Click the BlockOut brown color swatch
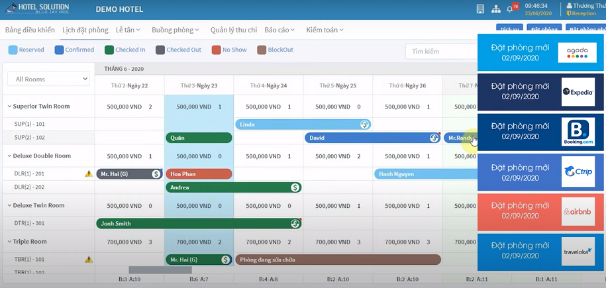606x288 pixels. 262,50
